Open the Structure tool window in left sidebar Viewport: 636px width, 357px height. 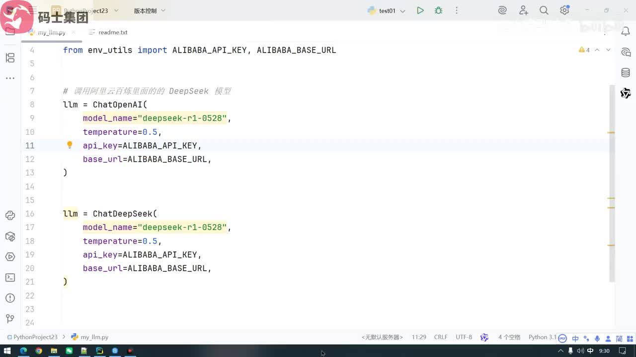[x=10, y=58]
